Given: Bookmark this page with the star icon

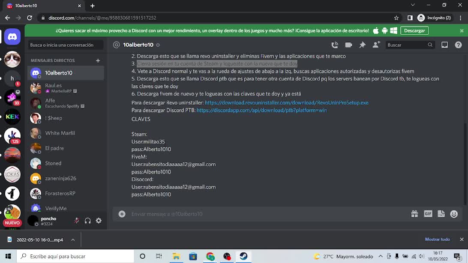Looking at the screenshot, I should (396, 18).
